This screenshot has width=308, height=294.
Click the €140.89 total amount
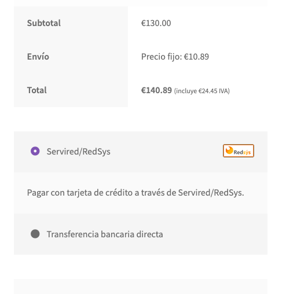point(156,90)
